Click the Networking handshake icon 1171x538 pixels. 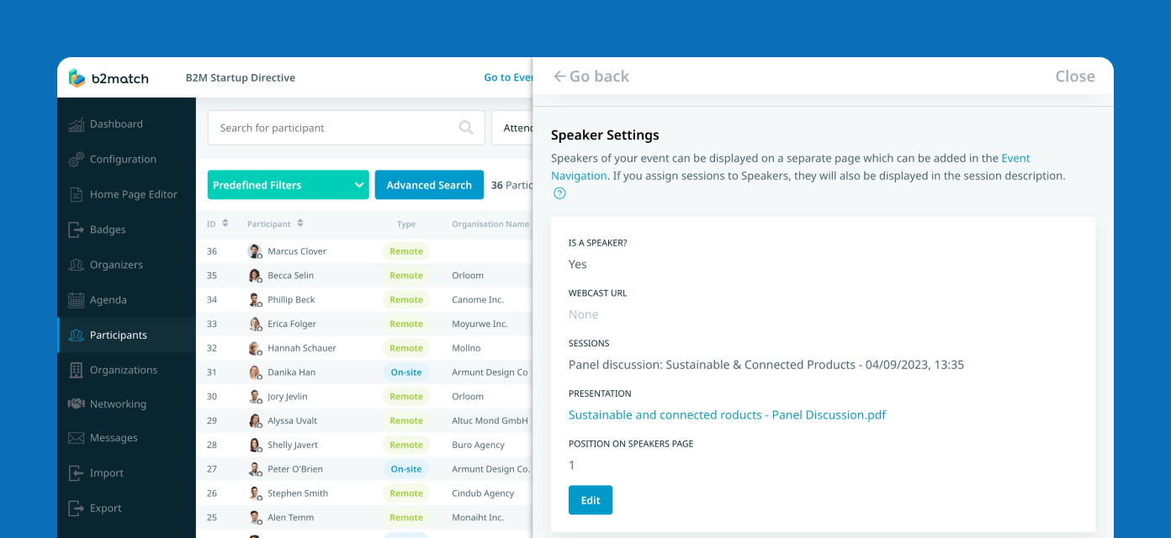coord(76,404)
